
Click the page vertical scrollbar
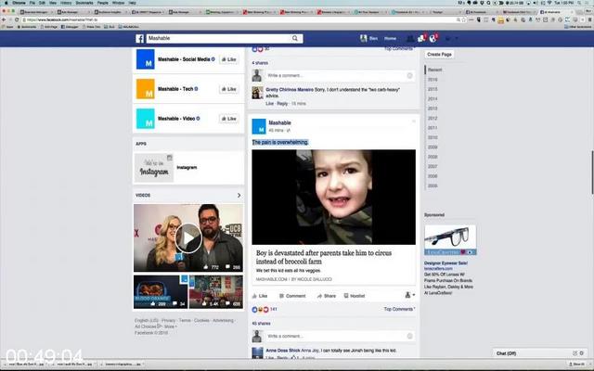pyautogui.click(x=592, y=173)
